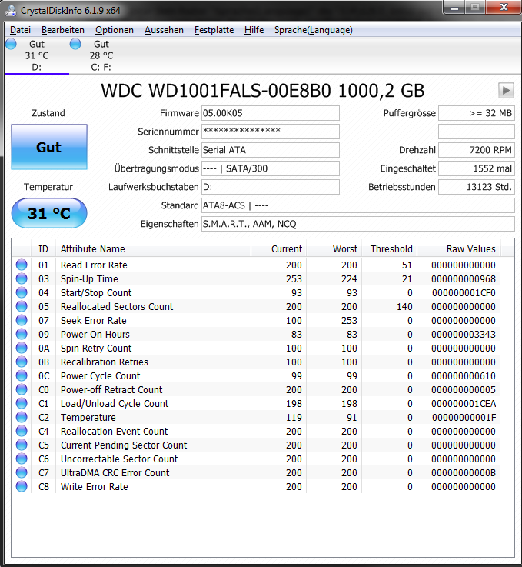Click status orb for Uncorrectable Sector Count
Viewport: 522px width, 567px height.
(22, 459)
